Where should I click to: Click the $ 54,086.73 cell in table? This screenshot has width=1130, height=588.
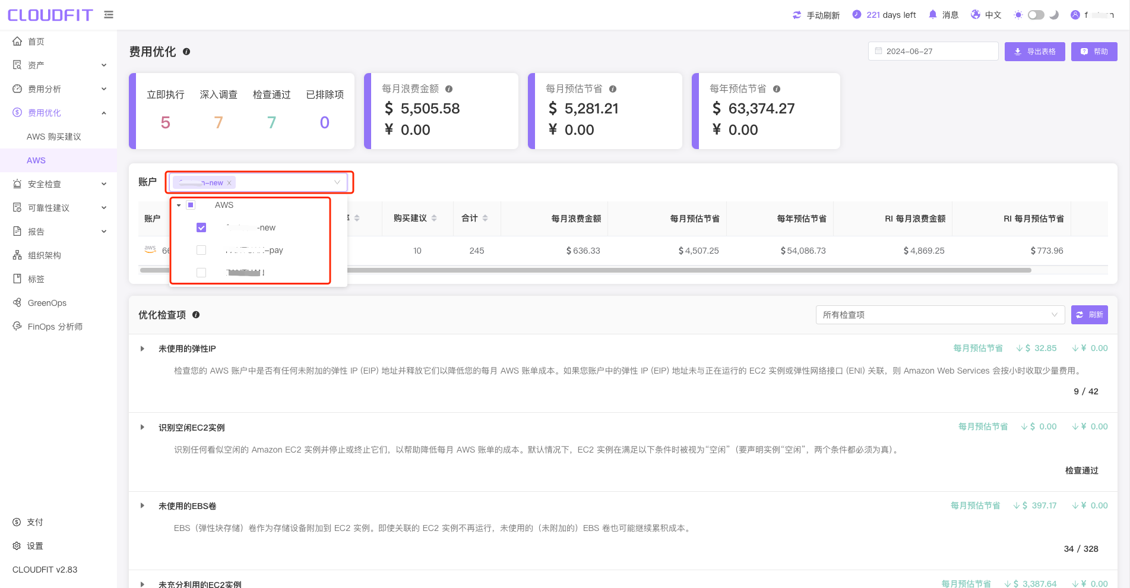point(803,251)
